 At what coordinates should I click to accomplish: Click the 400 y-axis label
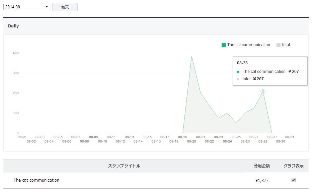[x=16, y=53]
